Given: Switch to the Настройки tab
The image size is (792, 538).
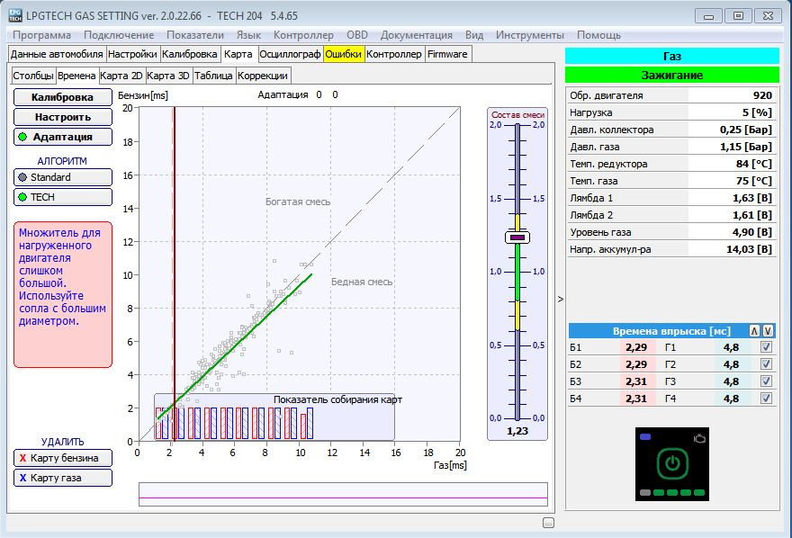Looking at the screenshot, I should (132, 54).
